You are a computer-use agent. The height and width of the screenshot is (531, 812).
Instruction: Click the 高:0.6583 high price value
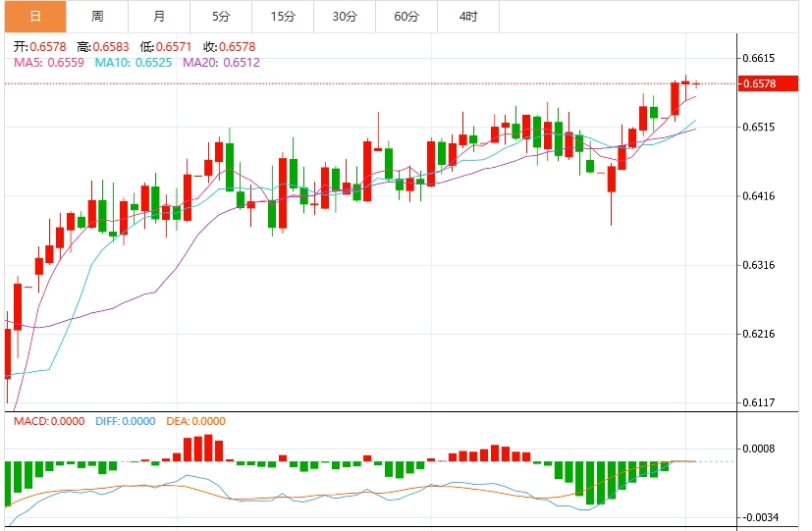[103, 46]
